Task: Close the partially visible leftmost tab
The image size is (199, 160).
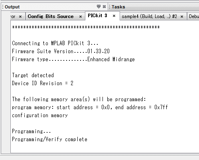Action: [20, 17]
